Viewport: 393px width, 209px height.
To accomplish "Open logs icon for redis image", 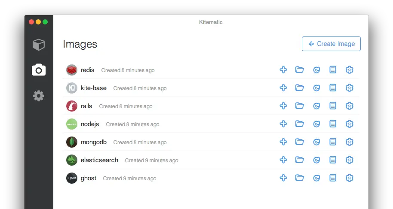I will [333, 70].
